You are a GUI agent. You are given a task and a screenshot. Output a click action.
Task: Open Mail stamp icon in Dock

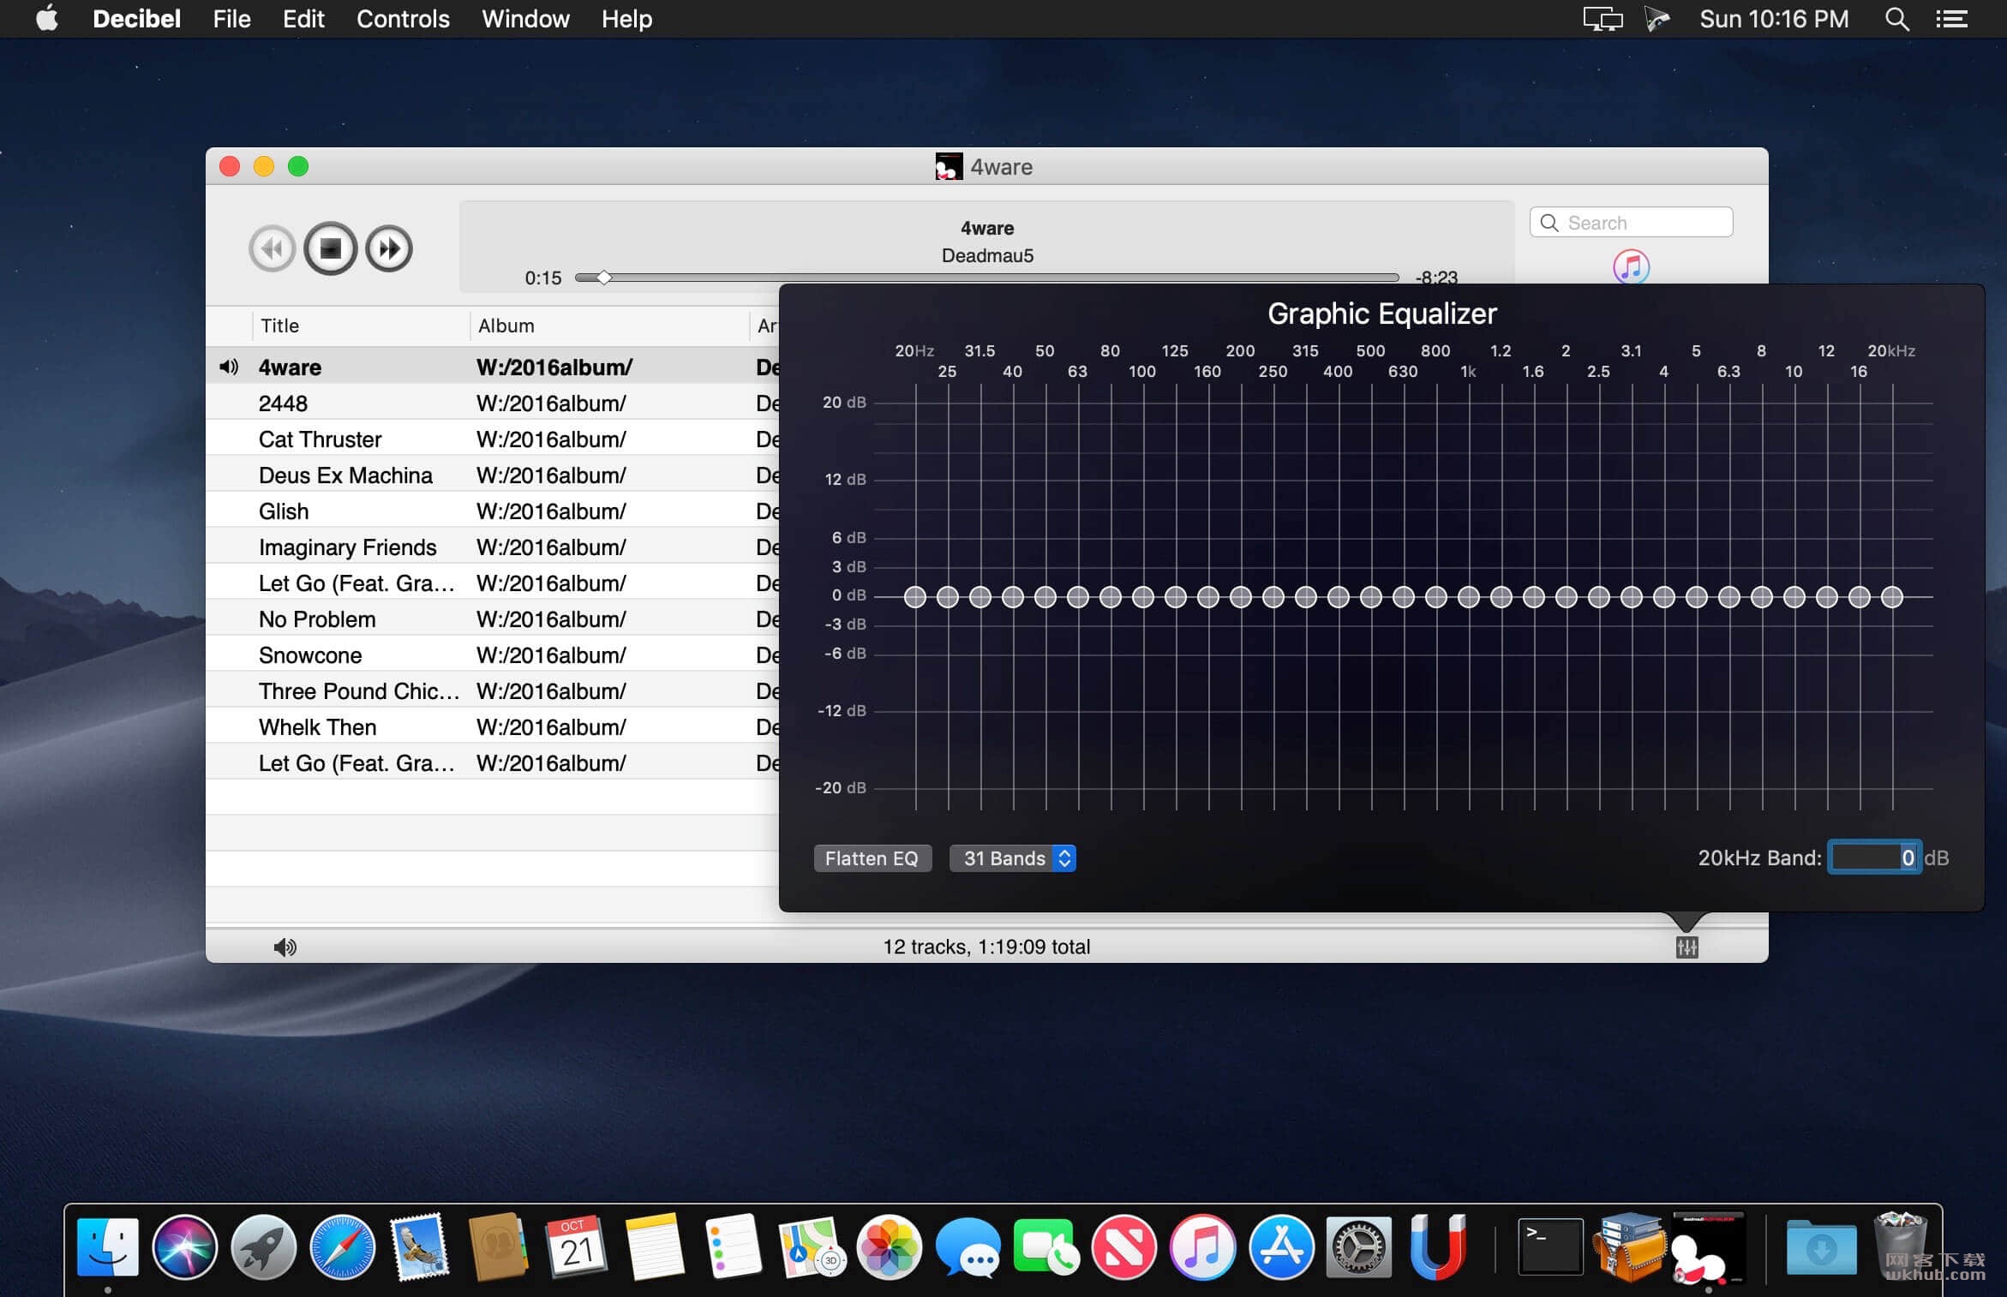pyautogui.click(x=420, y=1246)
